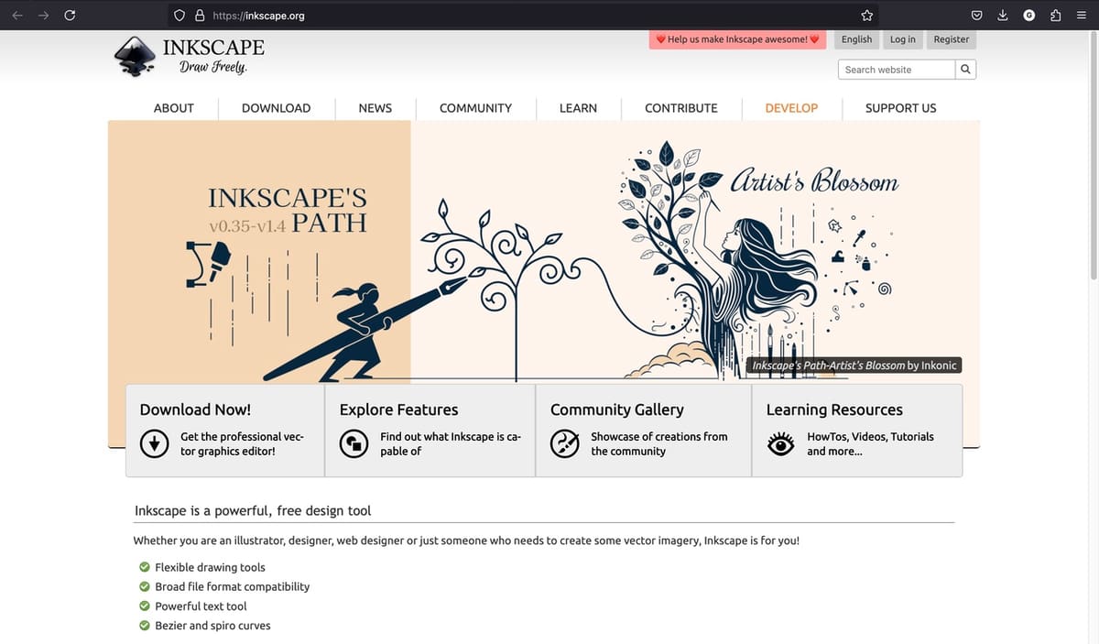
Task: Click the Learning Resources heading
Action: tap(834, 409)
